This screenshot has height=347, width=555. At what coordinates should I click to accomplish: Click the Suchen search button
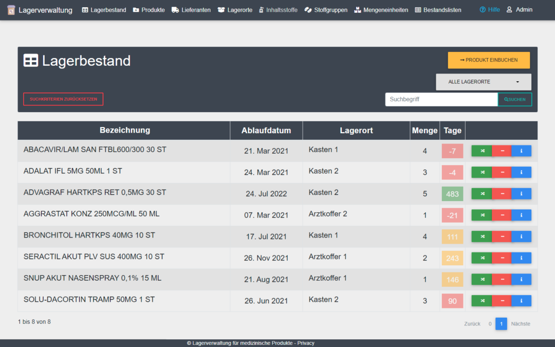click(x=514, y=100)
